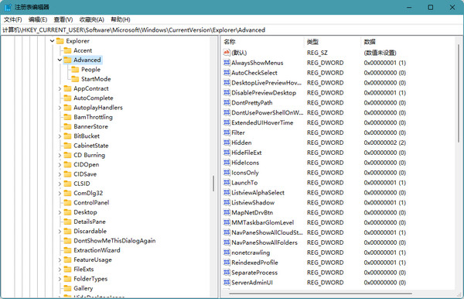This screenshot has height=299, width=464.
Task: Click the Filter DWORD icon
Action: (227, 132)
